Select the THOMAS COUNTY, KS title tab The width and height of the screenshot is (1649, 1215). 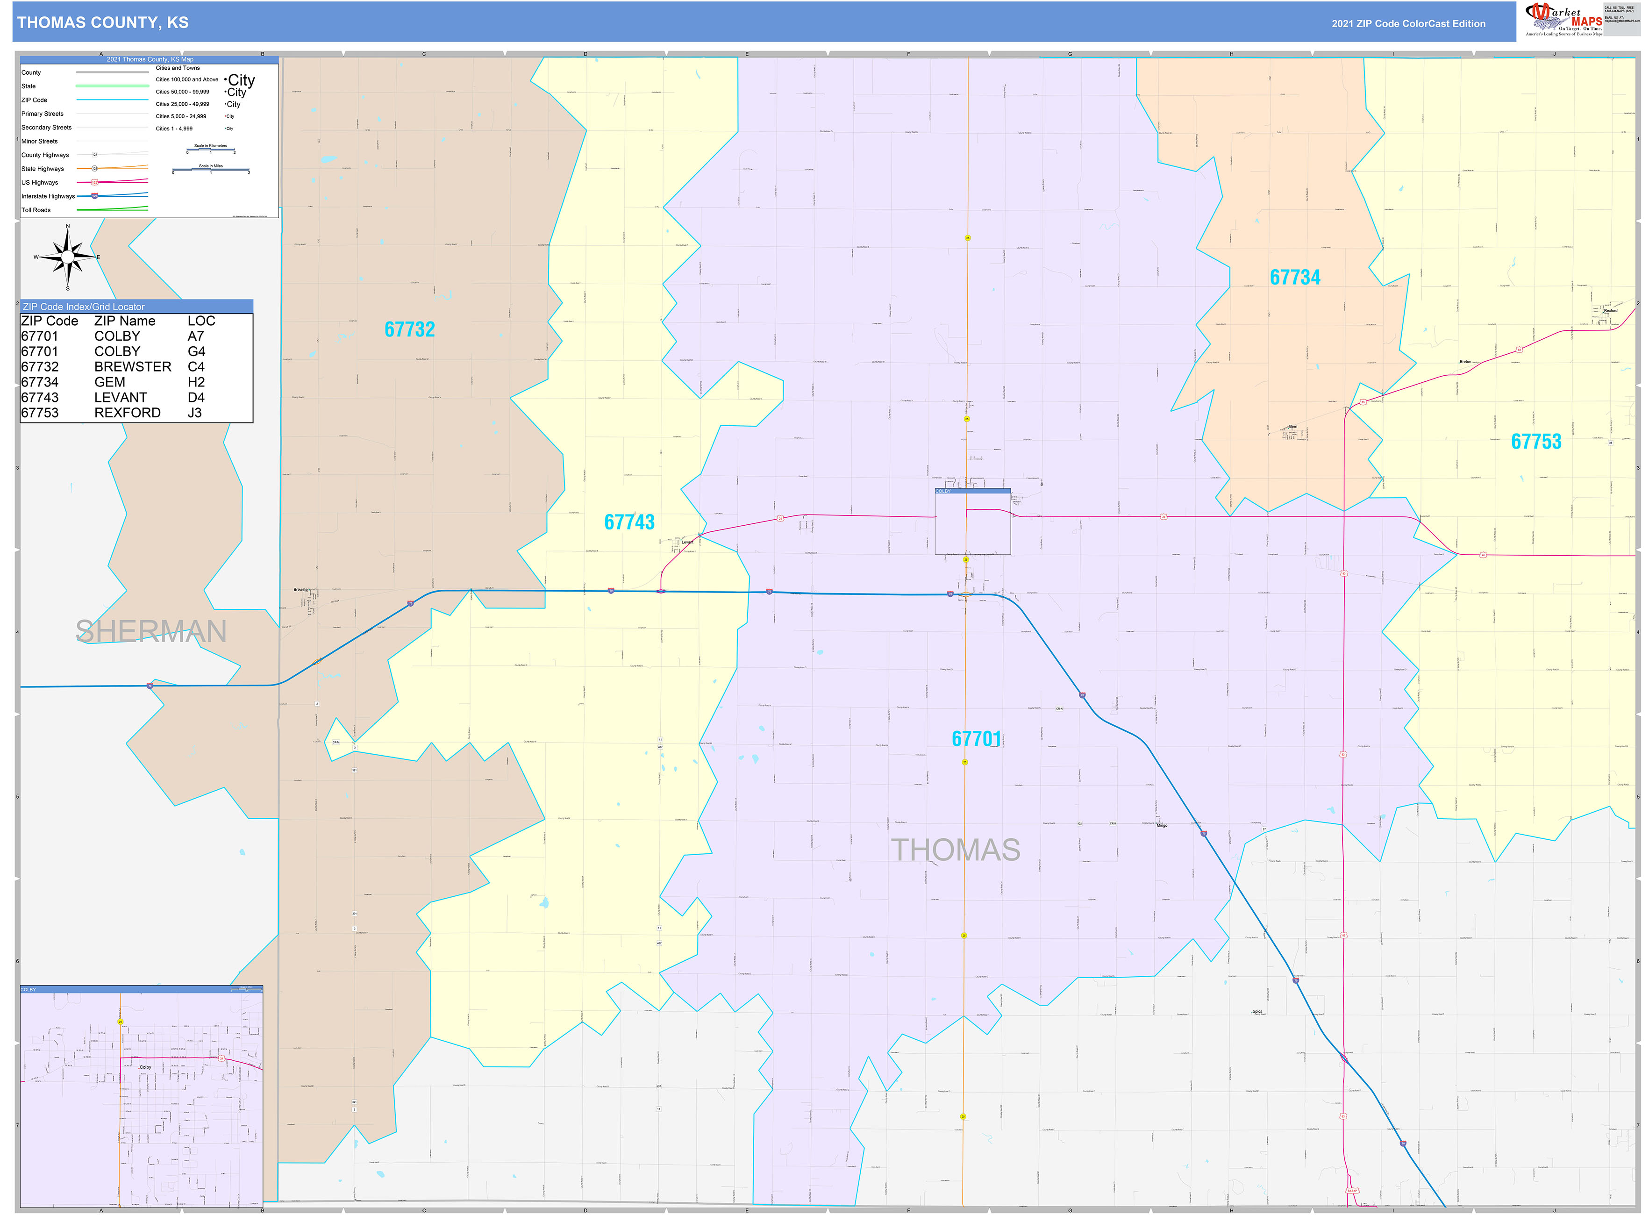point(103,23)
